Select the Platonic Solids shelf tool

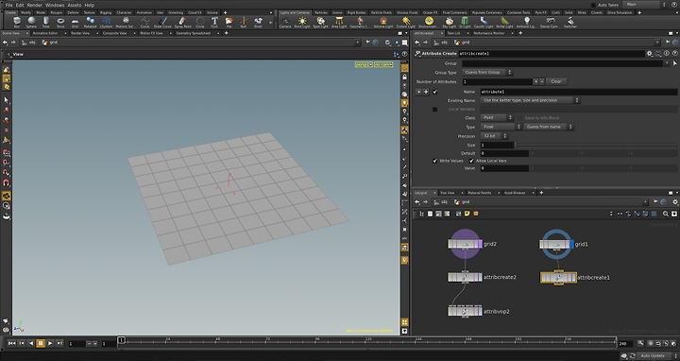pos(126,22)
